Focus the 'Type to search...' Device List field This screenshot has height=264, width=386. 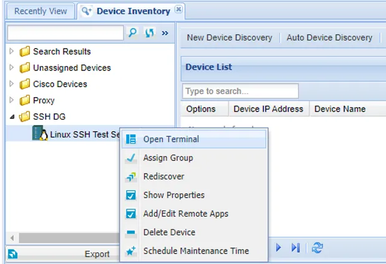click(241, 91)
